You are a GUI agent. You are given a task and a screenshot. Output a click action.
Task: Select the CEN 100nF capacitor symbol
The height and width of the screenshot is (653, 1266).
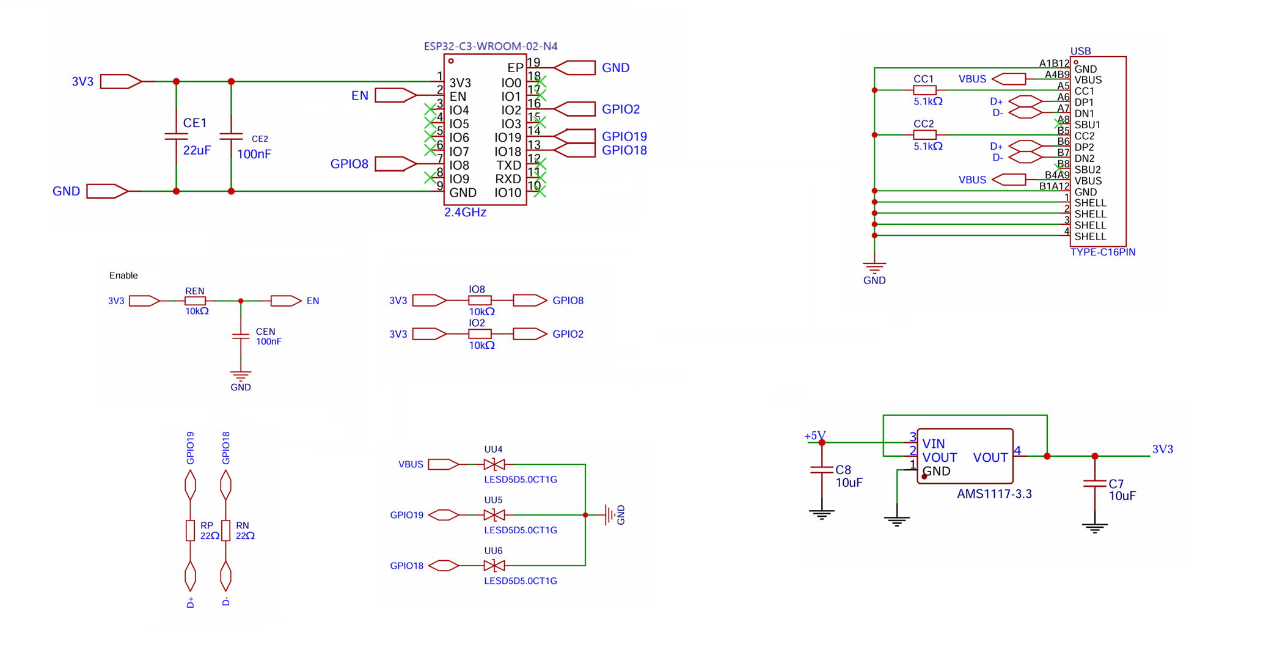(241, 336)
